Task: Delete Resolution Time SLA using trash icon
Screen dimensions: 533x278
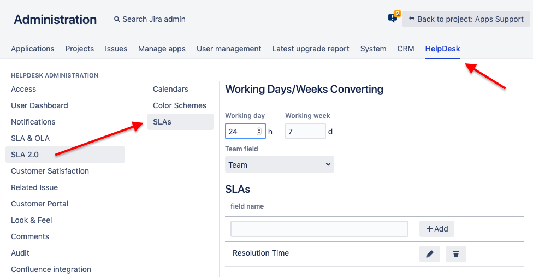Action: click(x=455, y=254)
